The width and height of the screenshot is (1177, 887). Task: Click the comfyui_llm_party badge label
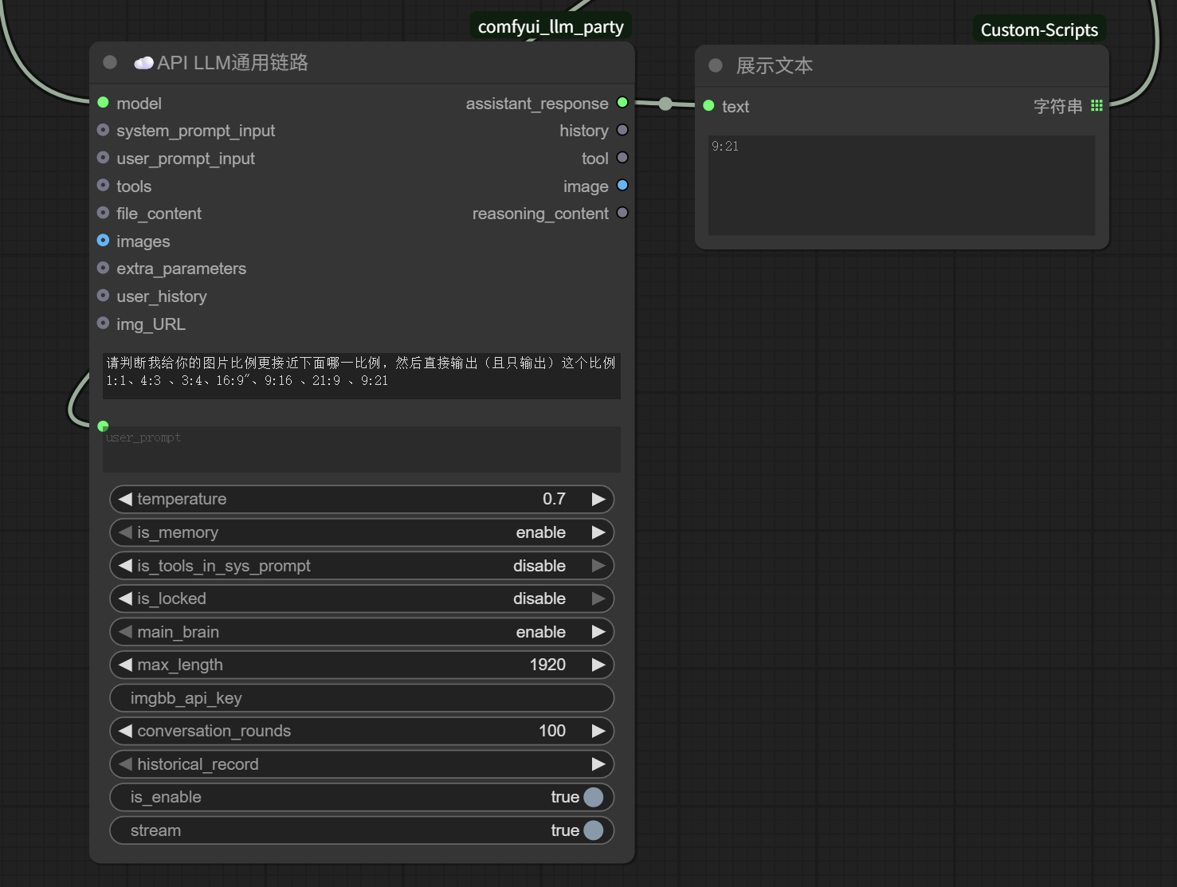click(x=551, y=26)
